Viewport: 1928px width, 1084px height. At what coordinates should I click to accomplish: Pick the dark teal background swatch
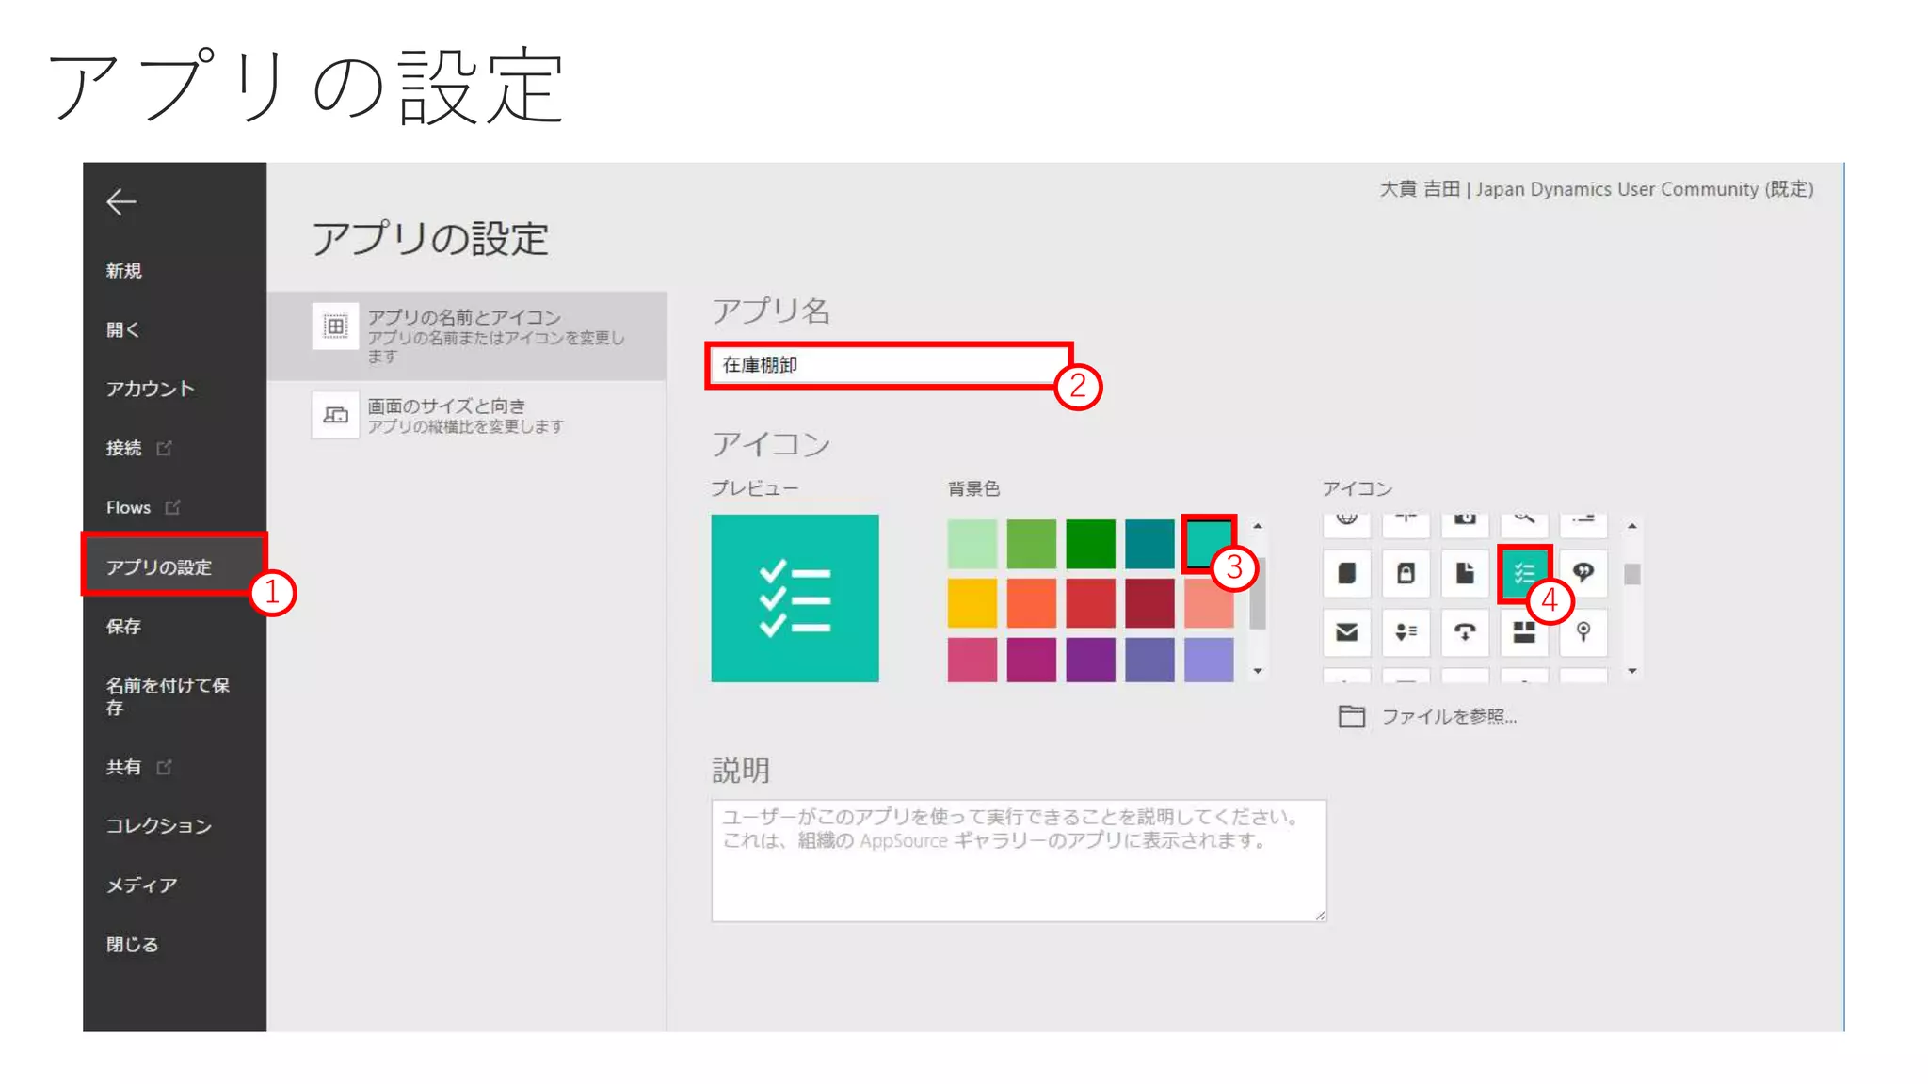(1149, 544)
